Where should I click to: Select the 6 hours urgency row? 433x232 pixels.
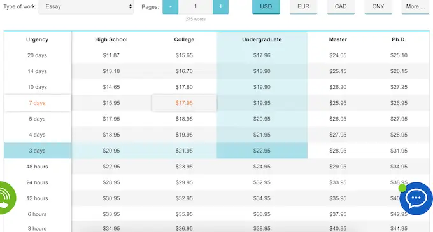point(38,214)
